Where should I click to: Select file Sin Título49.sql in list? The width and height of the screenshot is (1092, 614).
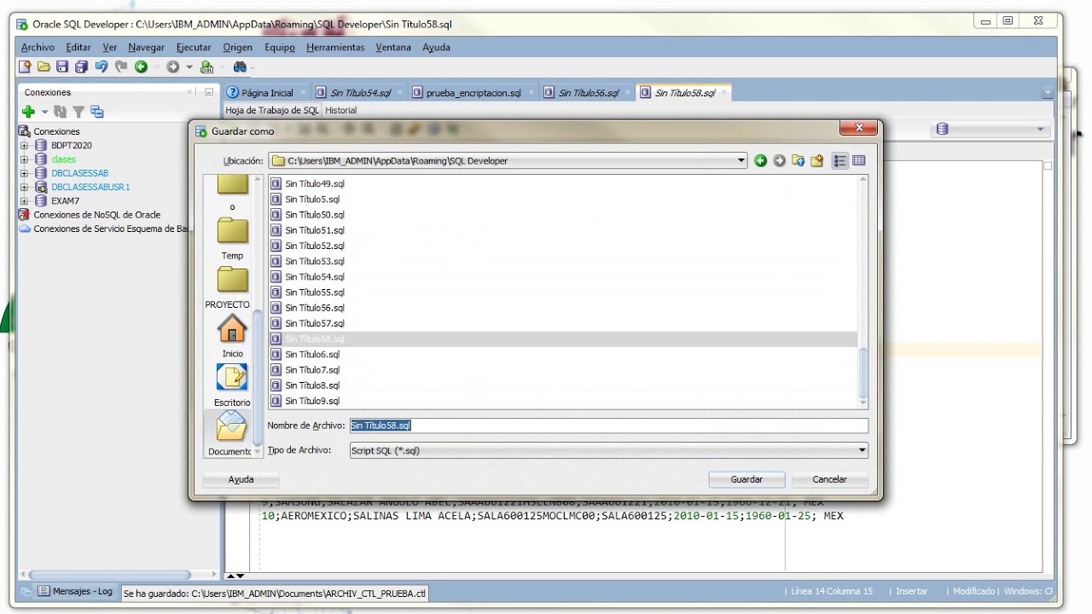coord(315,183)
